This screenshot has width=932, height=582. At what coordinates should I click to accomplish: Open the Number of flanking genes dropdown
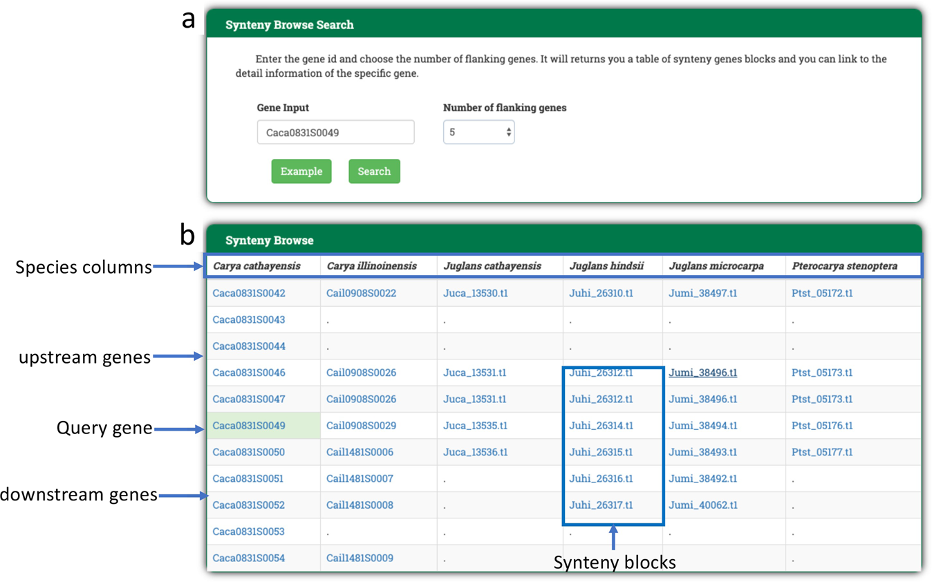(x=478, y=132)
